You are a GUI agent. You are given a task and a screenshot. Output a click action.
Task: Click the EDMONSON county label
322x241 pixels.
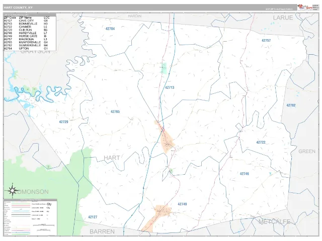tap(32, 192)
